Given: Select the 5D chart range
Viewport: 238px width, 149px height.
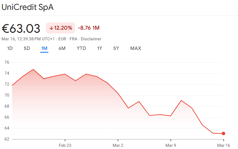Looking at the screenshot, I should [x=27, y=48].
